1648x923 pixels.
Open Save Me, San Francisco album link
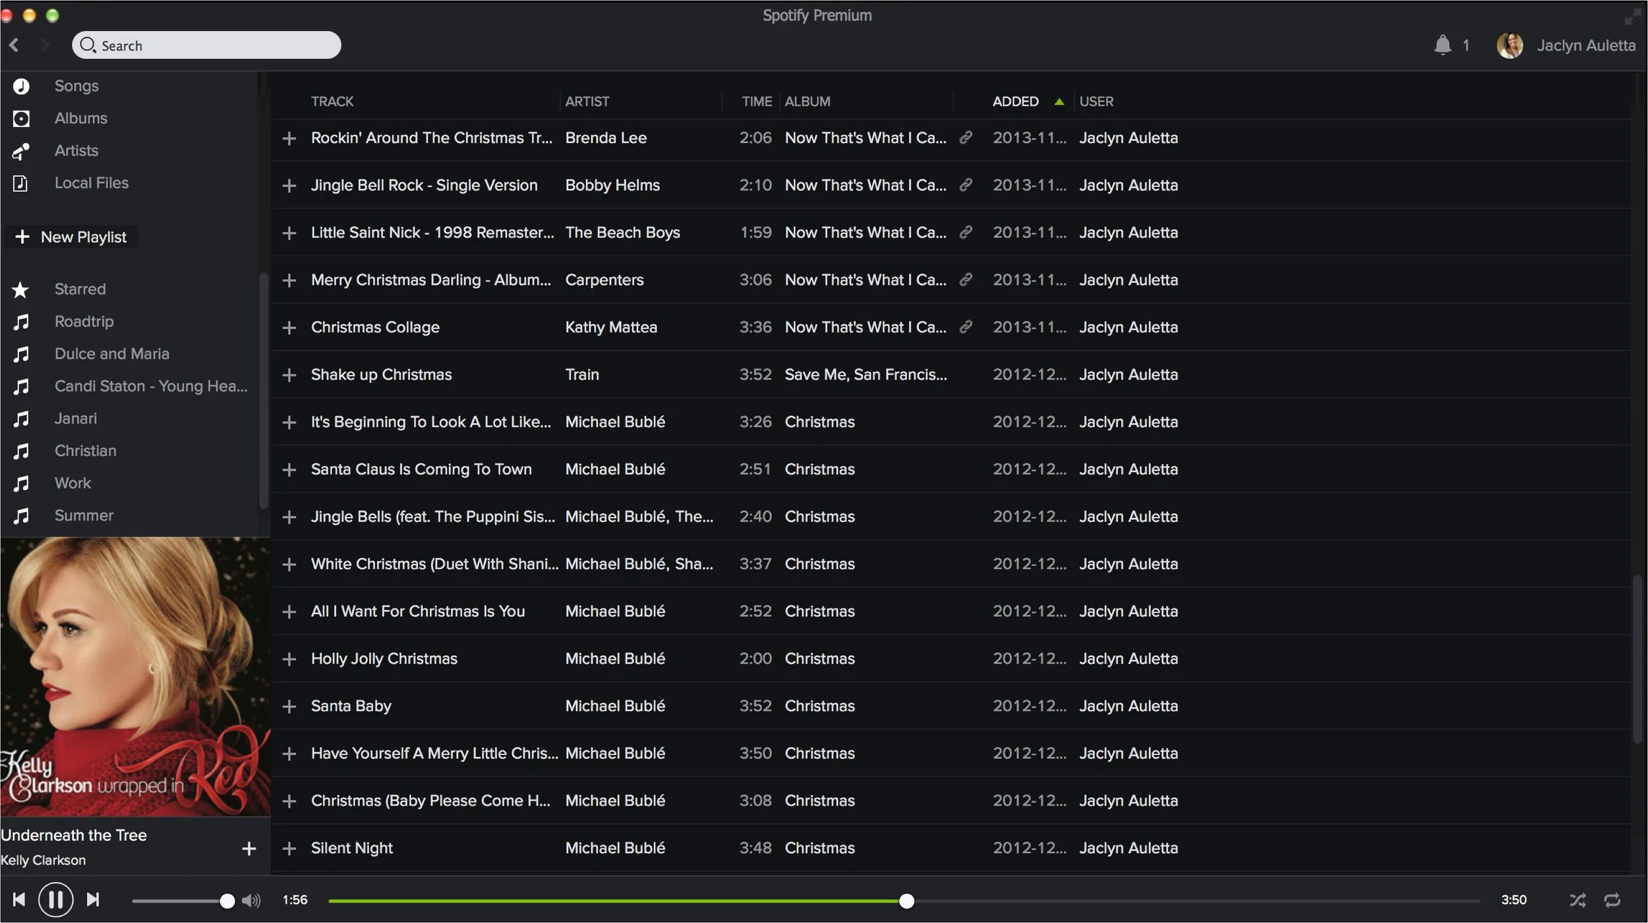pos(866,374)
